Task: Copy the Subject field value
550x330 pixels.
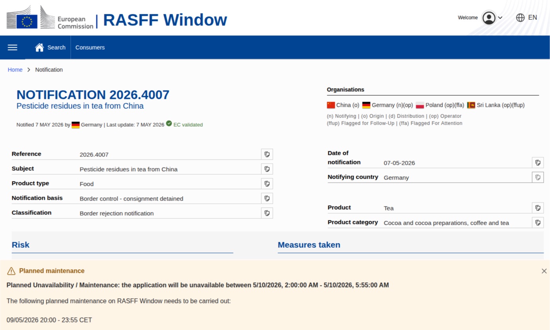Action: 267,169
